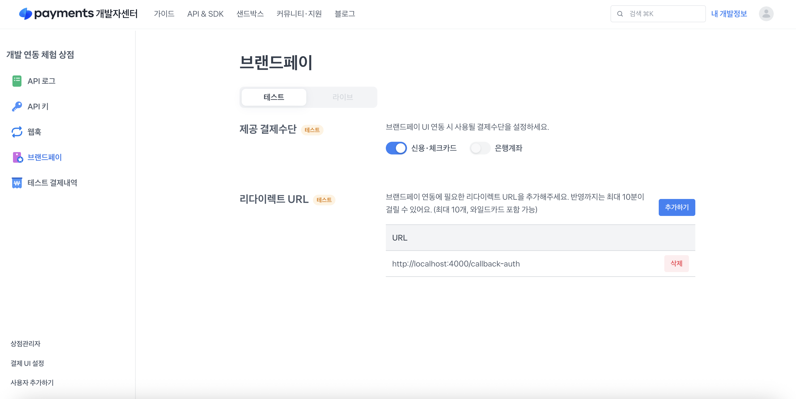Click the search magnifier icon

point(620,14)
